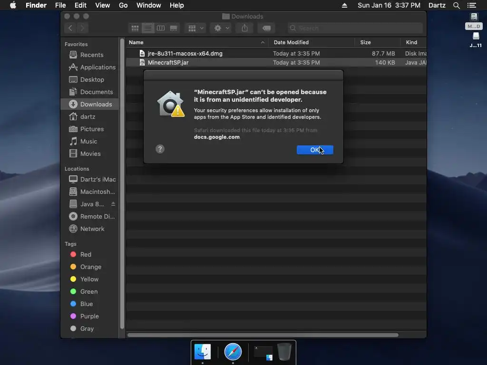
Task: Open the File menu
Action: (60, 5)
